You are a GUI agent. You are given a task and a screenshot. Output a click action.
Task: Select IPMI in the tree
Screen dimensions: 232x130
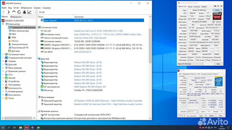pos(14,38)
